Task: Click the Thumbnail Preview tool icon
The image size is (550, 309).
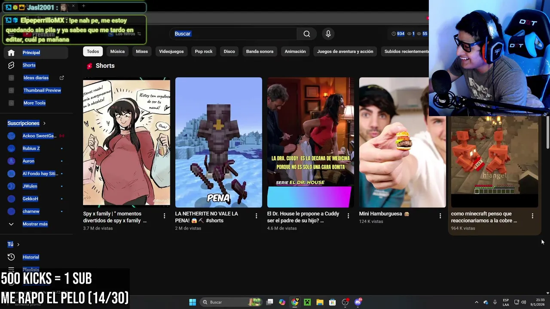Action: point(11,90)
